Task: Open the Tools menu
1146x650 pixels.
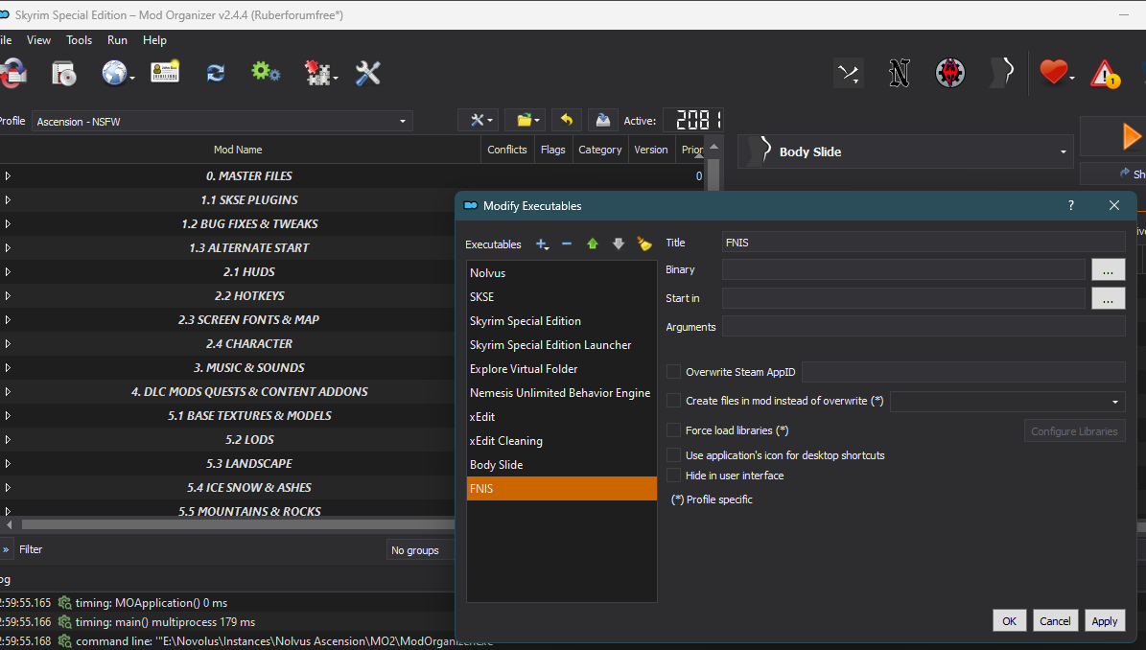Action: tap(79, 40)
